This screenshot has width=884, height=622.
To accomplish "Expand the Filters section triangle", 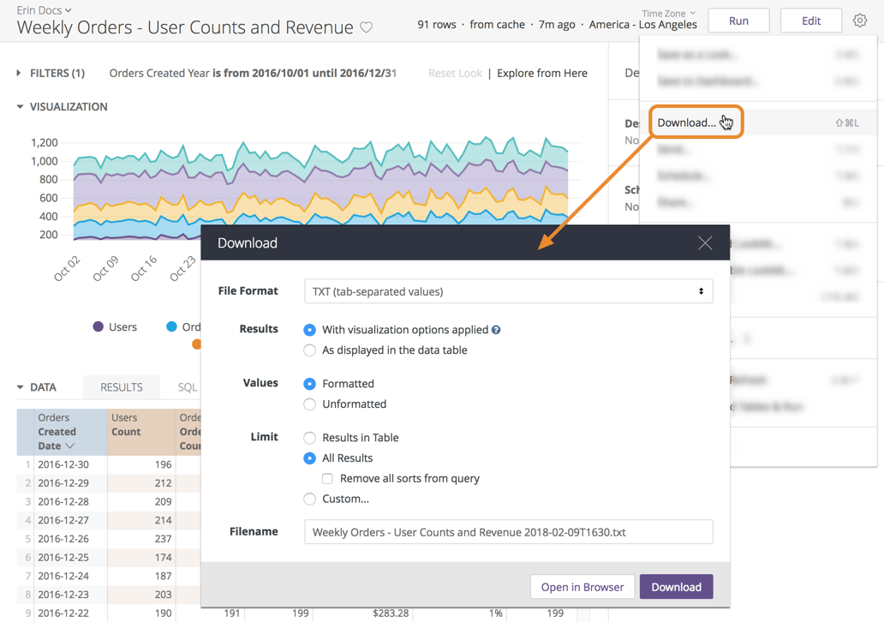I will coord(19,74).
